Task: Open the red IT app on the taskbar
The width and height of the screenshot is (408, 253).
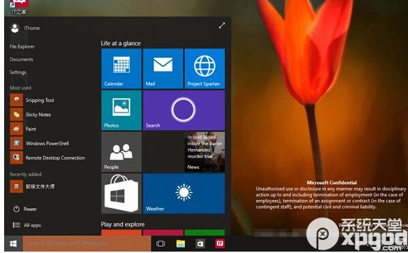Action: click(220, 243)
